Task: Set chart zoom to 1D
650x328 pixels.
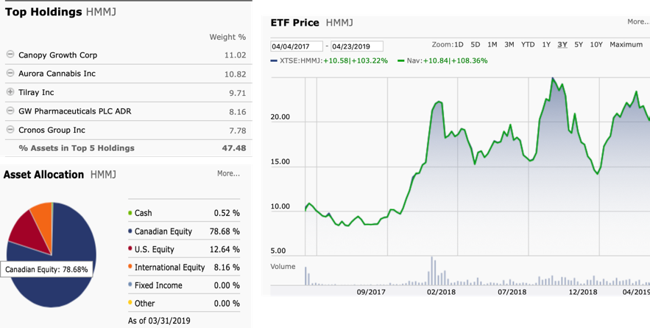Action: tap(458, 44)
